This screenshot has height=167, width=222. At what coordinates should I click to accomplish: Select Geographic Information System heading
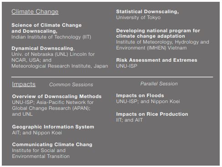[53, 127]
